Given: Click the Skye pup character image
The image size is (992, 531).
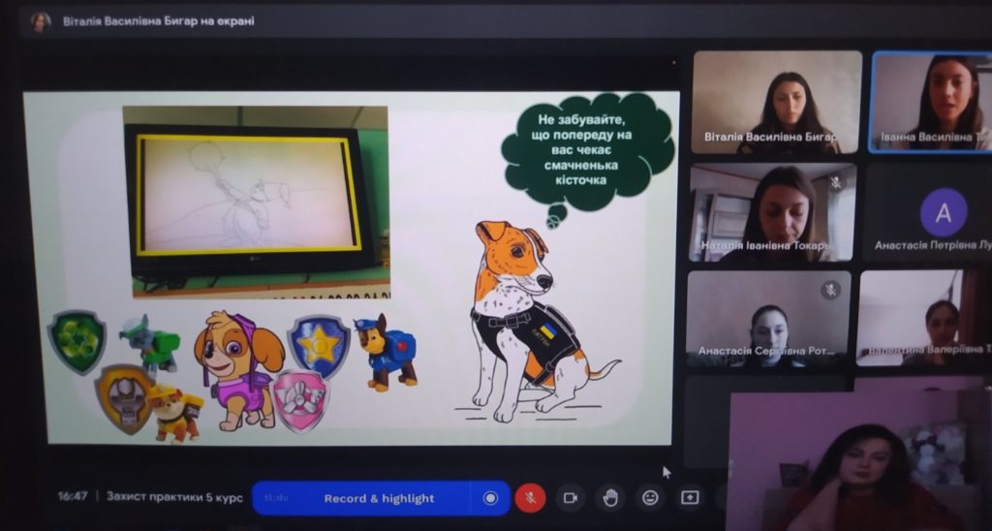Looking at the screenshot, I should point(239,369).
